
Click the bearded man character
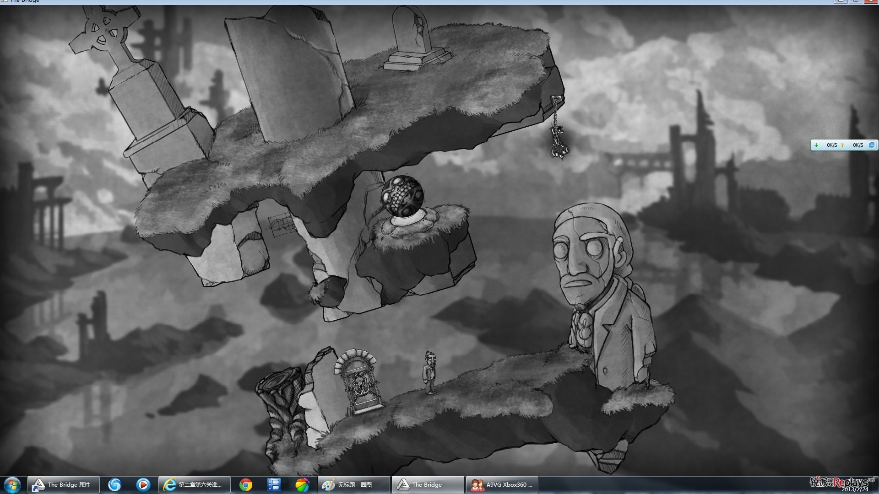(429, 372)
